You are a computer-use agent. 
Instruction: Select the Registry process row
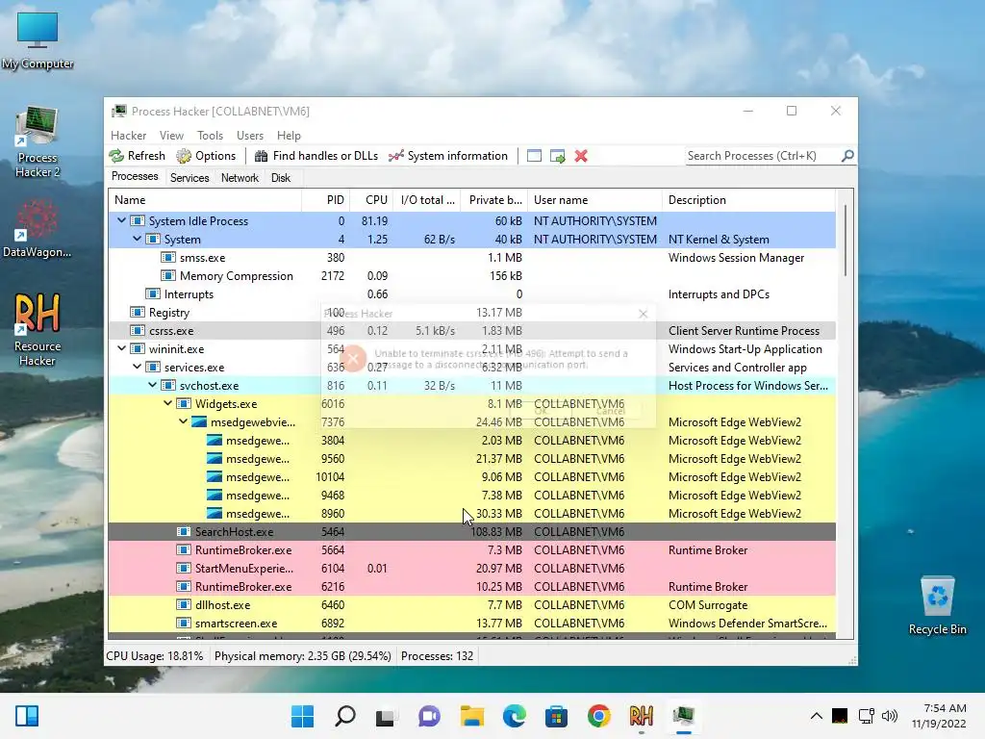point(471,313)
